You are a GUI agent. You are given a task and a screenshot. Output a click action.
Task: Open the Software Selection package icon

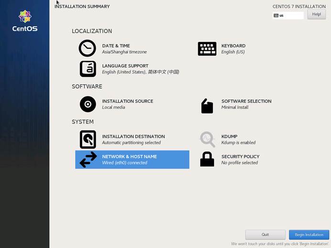[207, 106]
